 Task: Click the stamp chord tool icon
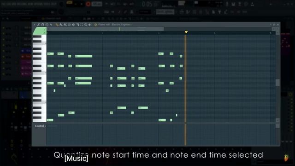click(x=47, y=24)
